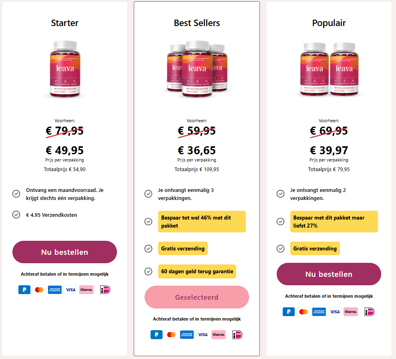Click PayPal icon under Populair package
The image size is (396, 359).
tap(289, 312)
